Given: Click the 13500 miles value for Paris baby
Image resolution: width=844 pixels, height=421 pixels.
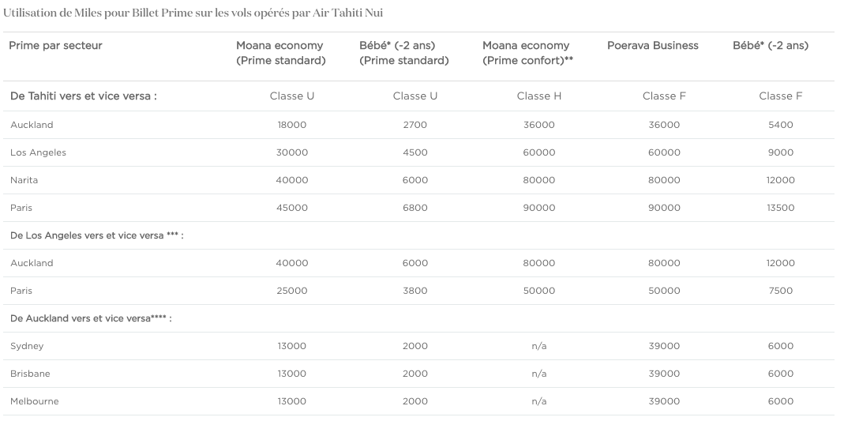Looking at the screenshot, I should [781, 208].
